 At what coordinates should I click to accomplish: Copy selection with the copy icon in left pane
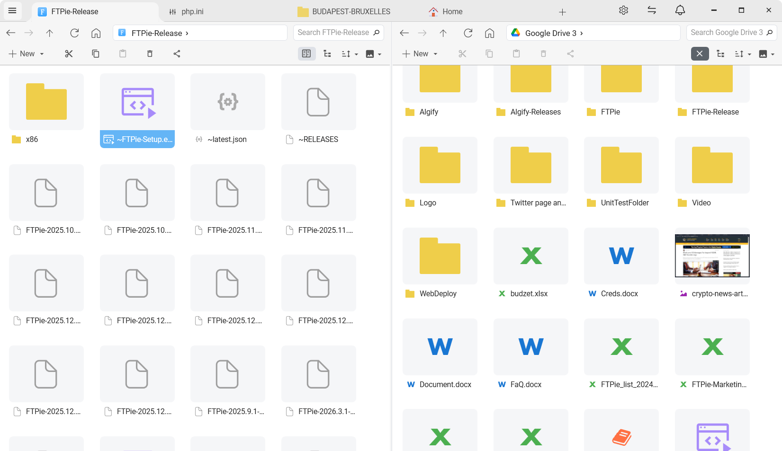point(96,53)
